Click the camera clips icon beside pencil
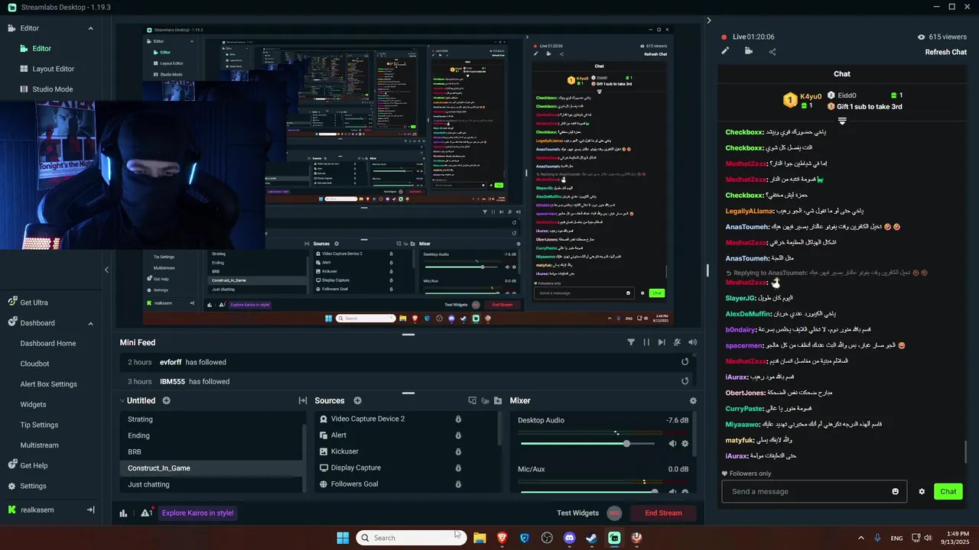 click(748, 51)
